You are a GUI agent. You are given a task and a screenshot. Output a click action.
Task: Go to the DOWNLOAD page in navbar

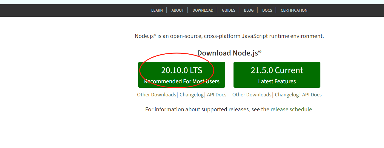pos(203,10)
